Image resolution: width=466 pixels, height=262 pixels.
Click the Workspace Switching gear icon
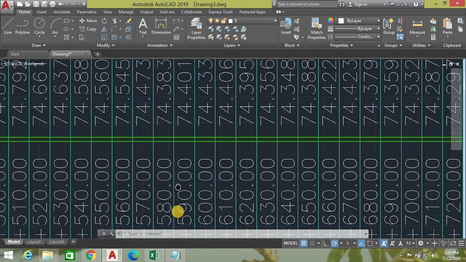(421, 243)
